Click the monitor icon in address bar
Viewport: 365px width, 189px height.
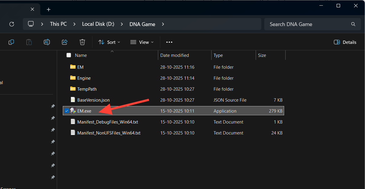(x=31, y=24)
